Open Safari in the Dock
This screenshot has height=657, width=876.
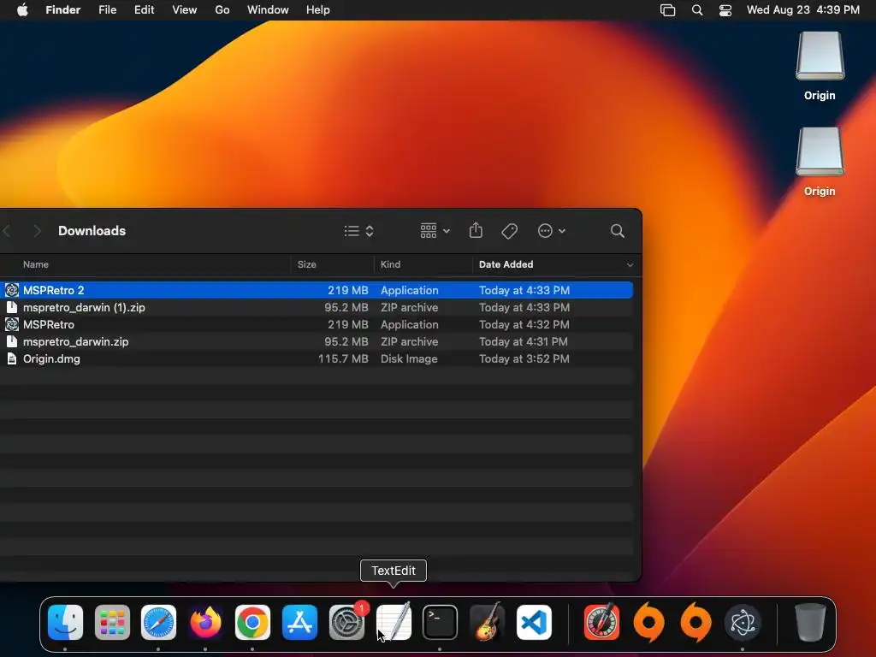pos(158,623)
